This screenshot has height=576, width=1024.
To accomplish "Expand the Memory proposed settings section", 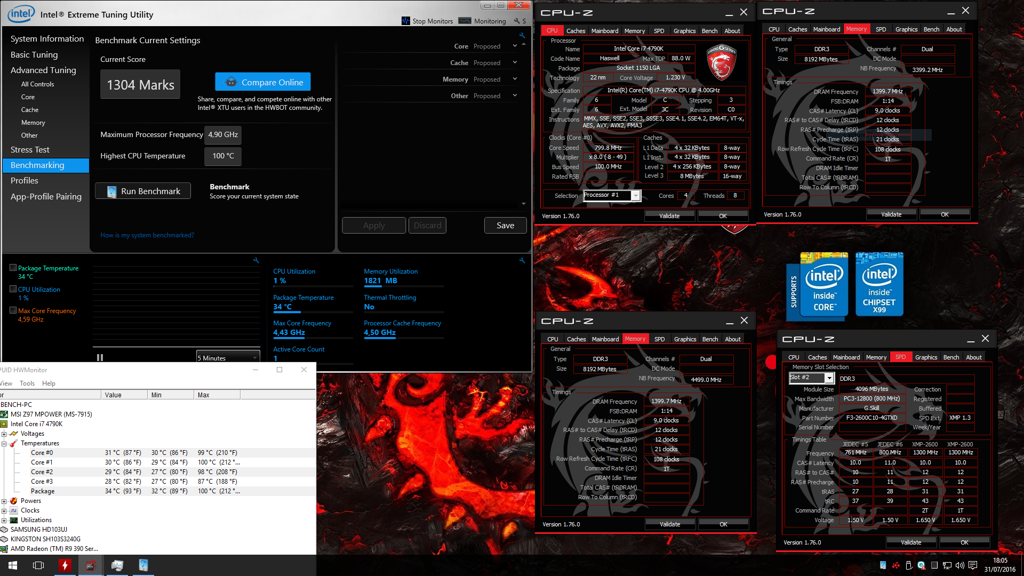I will 515,79.
